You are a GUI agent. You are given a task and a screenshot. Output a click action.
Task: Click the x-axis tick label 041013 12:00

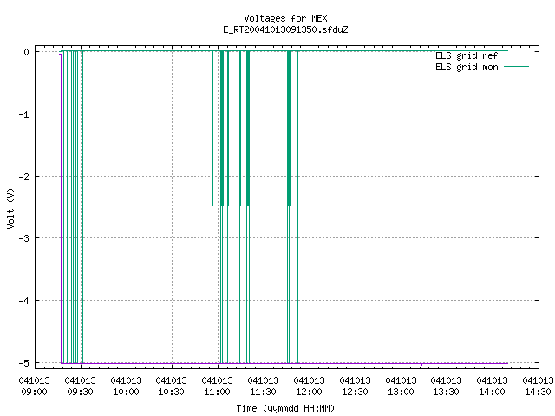pos(309,386)
